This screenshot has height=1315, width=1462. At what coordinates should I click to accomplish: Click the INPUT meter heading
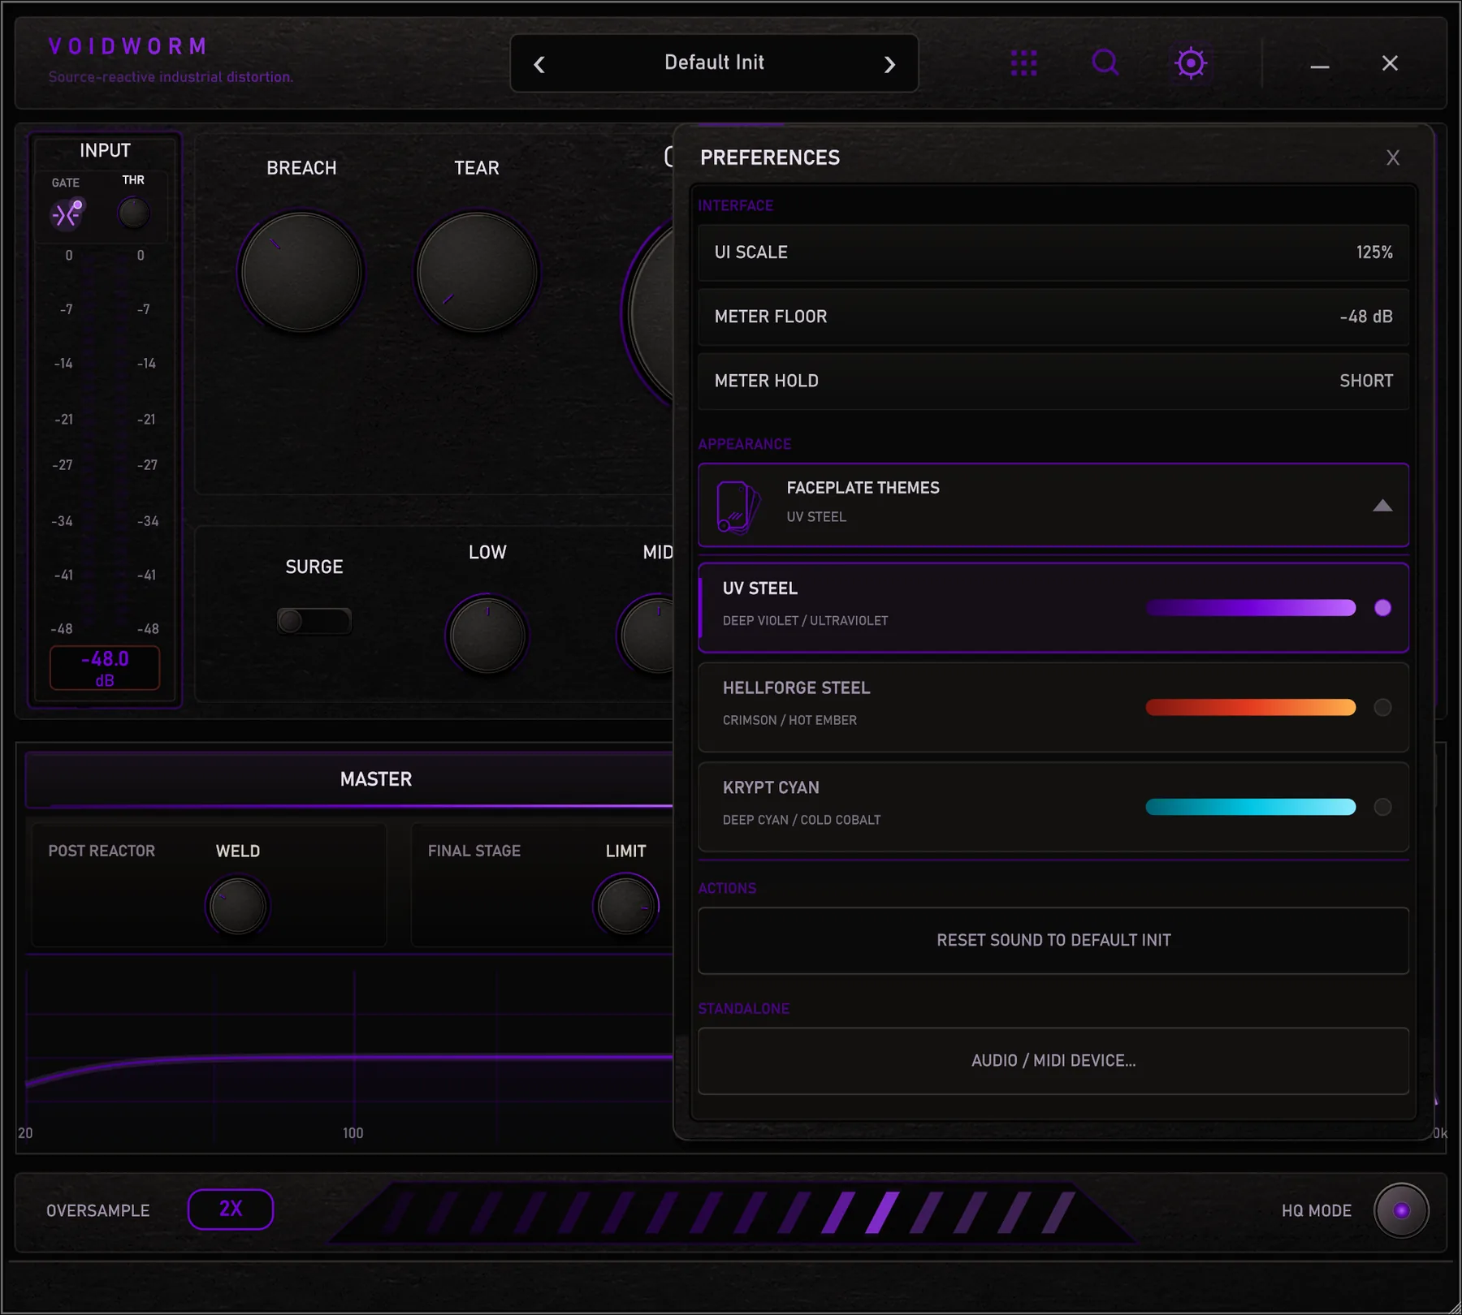(105, 150)
